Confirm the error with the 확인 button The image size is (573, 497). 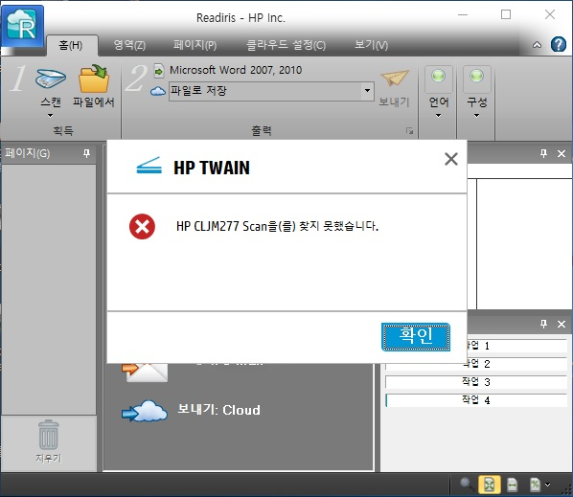click(416, 337)
